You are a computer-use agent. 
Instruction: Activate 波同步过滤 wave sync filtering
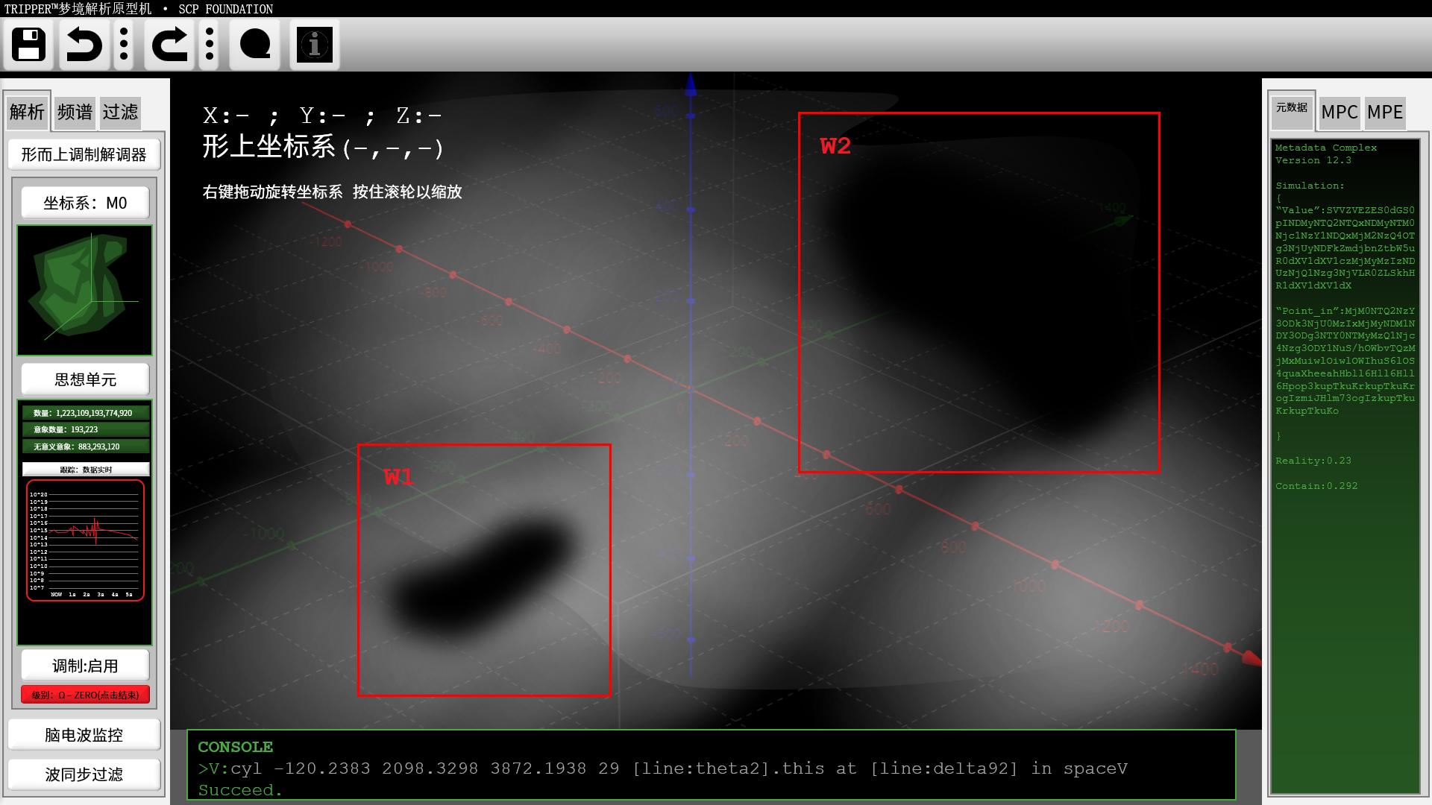click(84, 774)
